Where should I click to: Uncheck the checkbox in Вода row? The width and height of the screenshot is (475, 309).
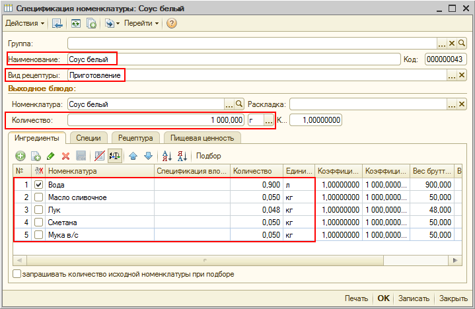39,185
